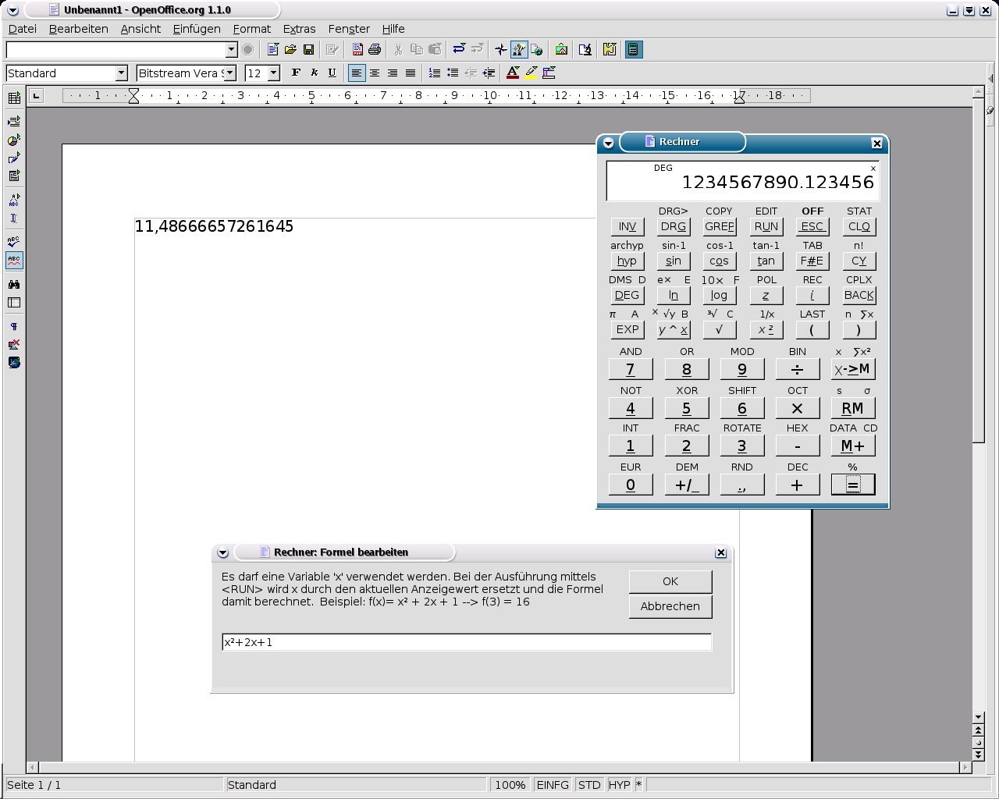Viewport: 999px width, 799px height.
Task: Open the Einfügen menu
Action: pyautogui.click(x=197, y=29)
